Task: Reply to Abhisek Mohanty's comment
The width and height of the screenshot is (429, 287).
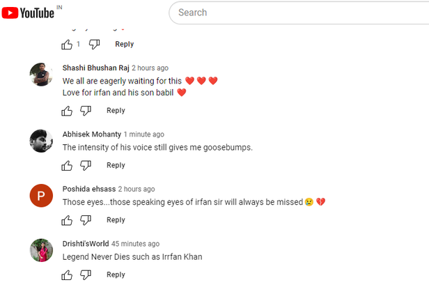Action: point(116,166)
